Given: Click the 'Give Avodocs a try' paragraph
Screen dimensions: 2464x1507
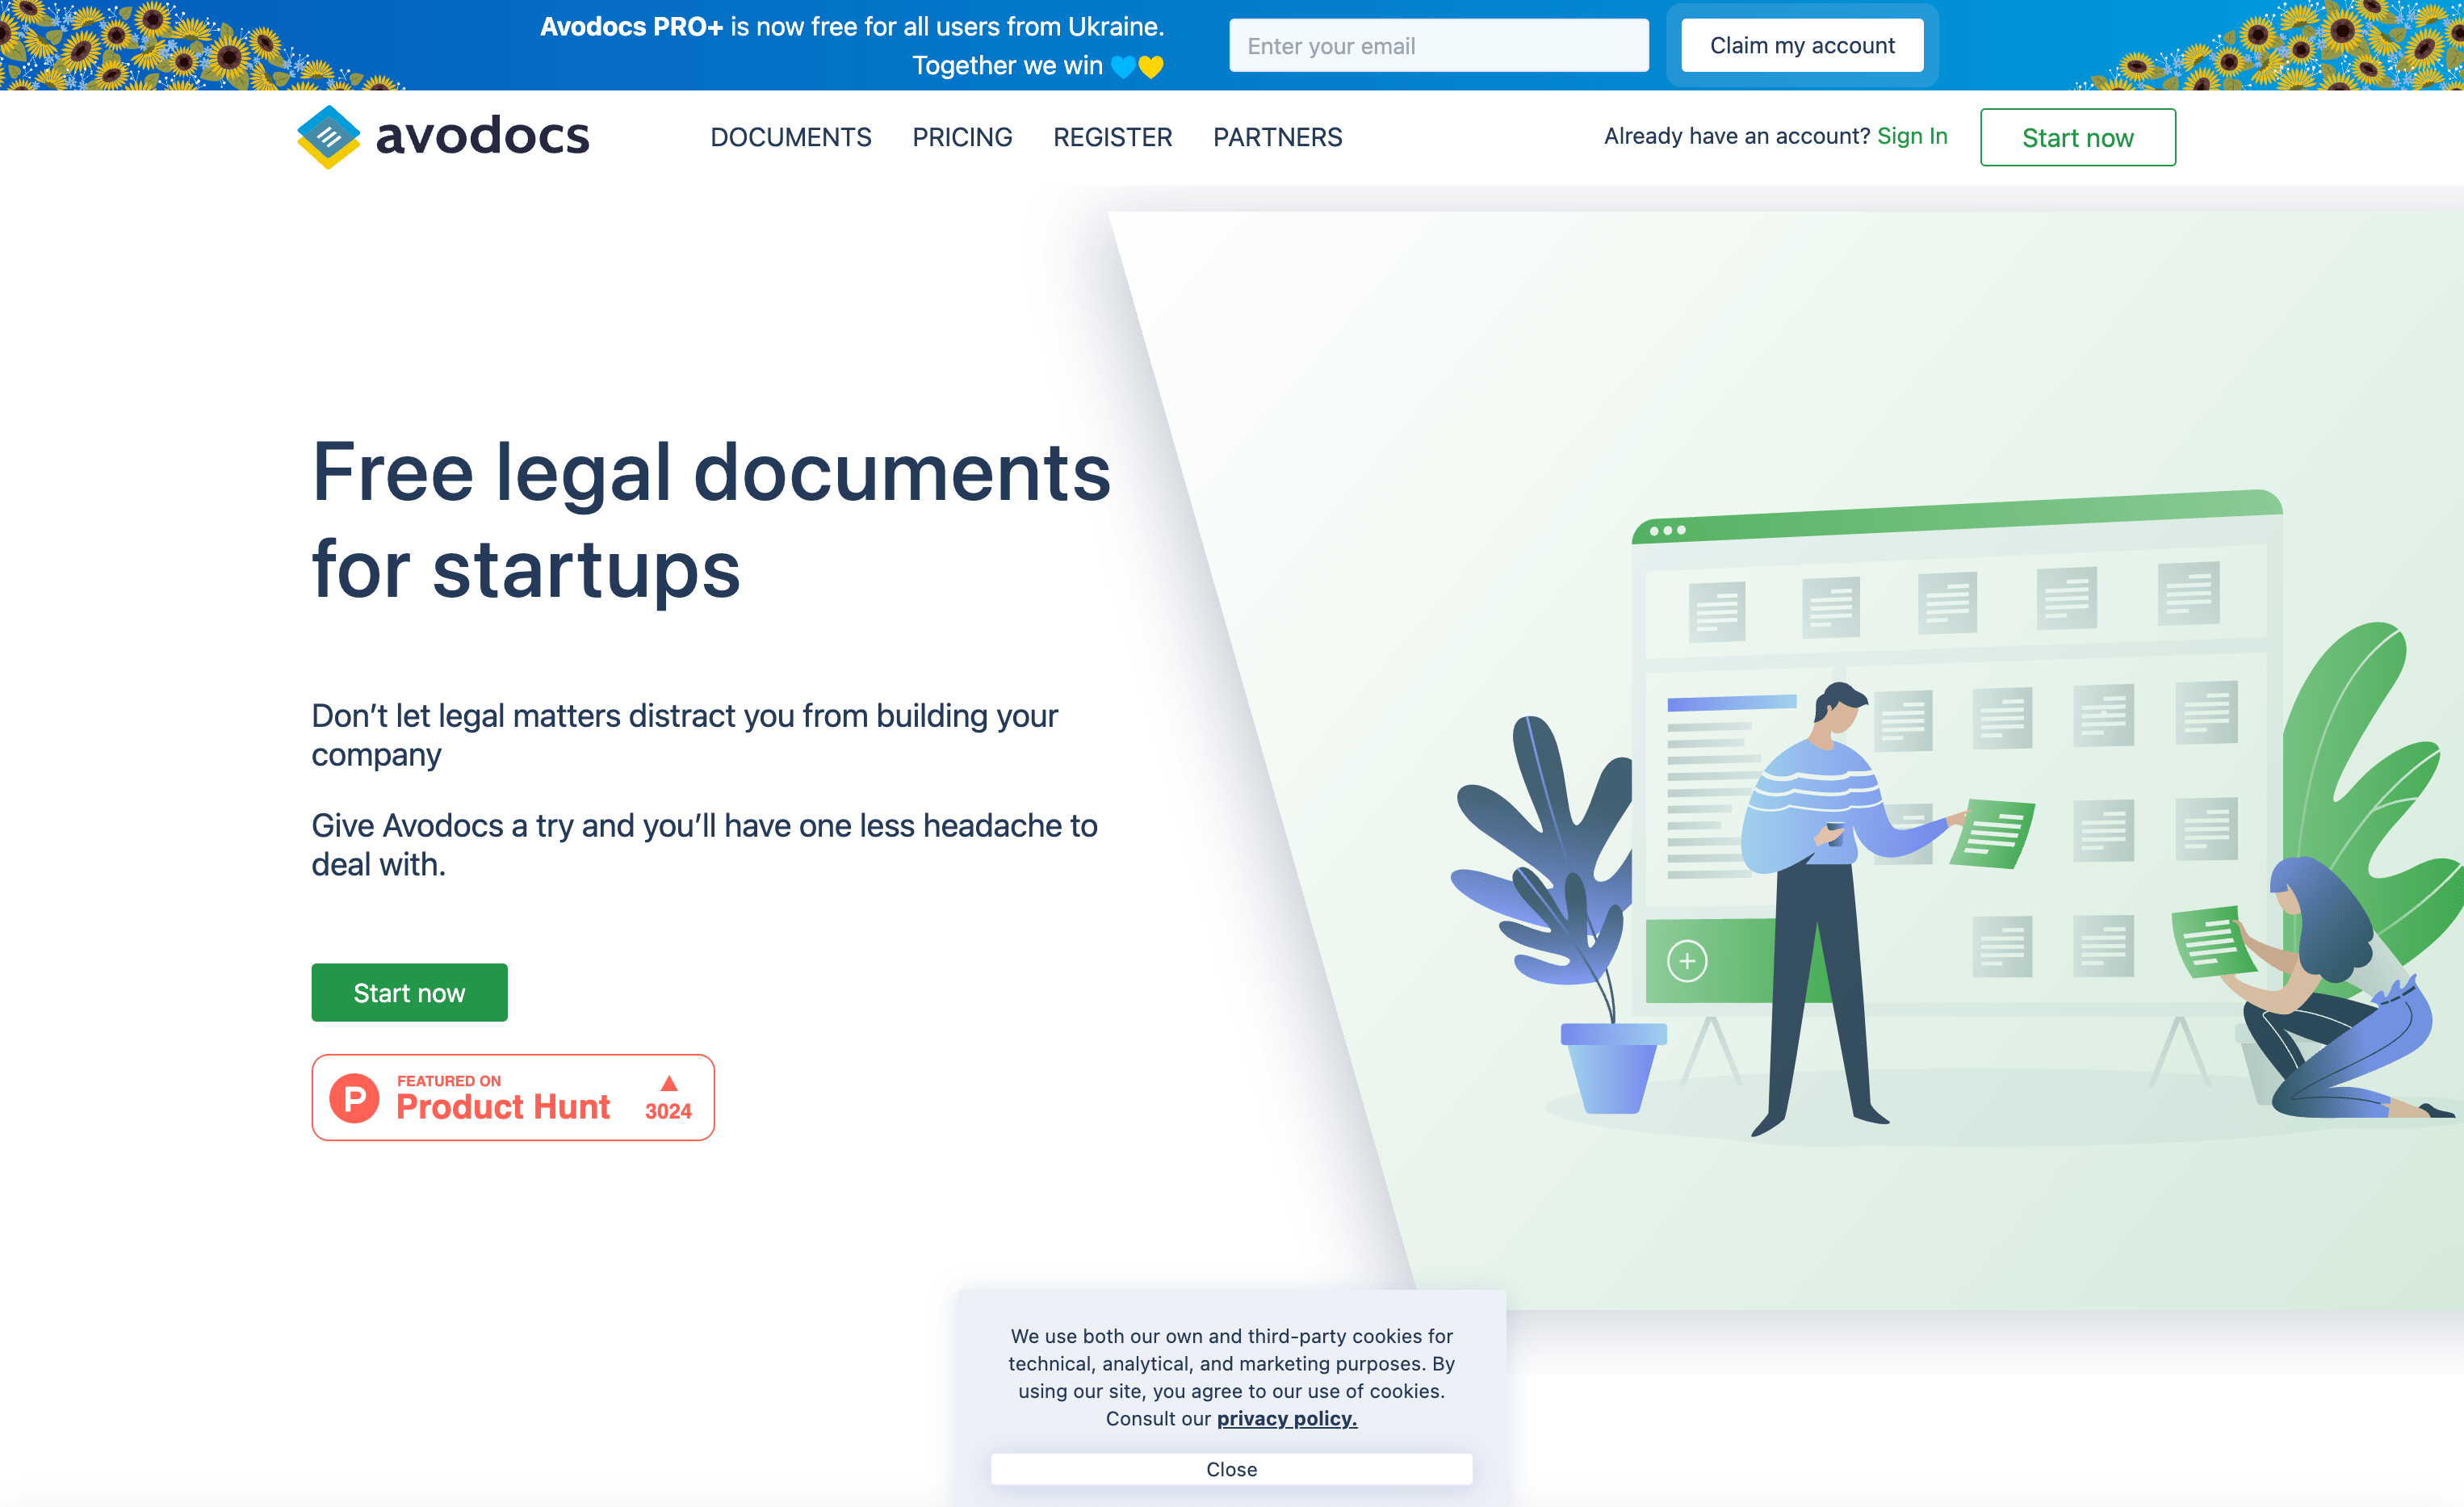Looking at the screenshot, I should click(704, 845).
